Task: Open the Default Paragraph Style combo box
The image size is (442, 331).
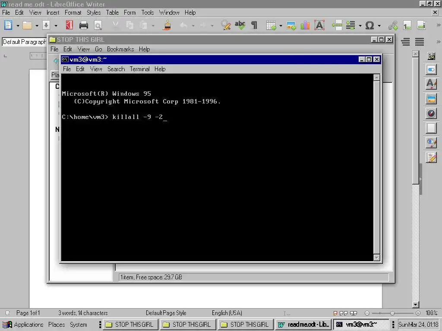Action: [24, 42]
